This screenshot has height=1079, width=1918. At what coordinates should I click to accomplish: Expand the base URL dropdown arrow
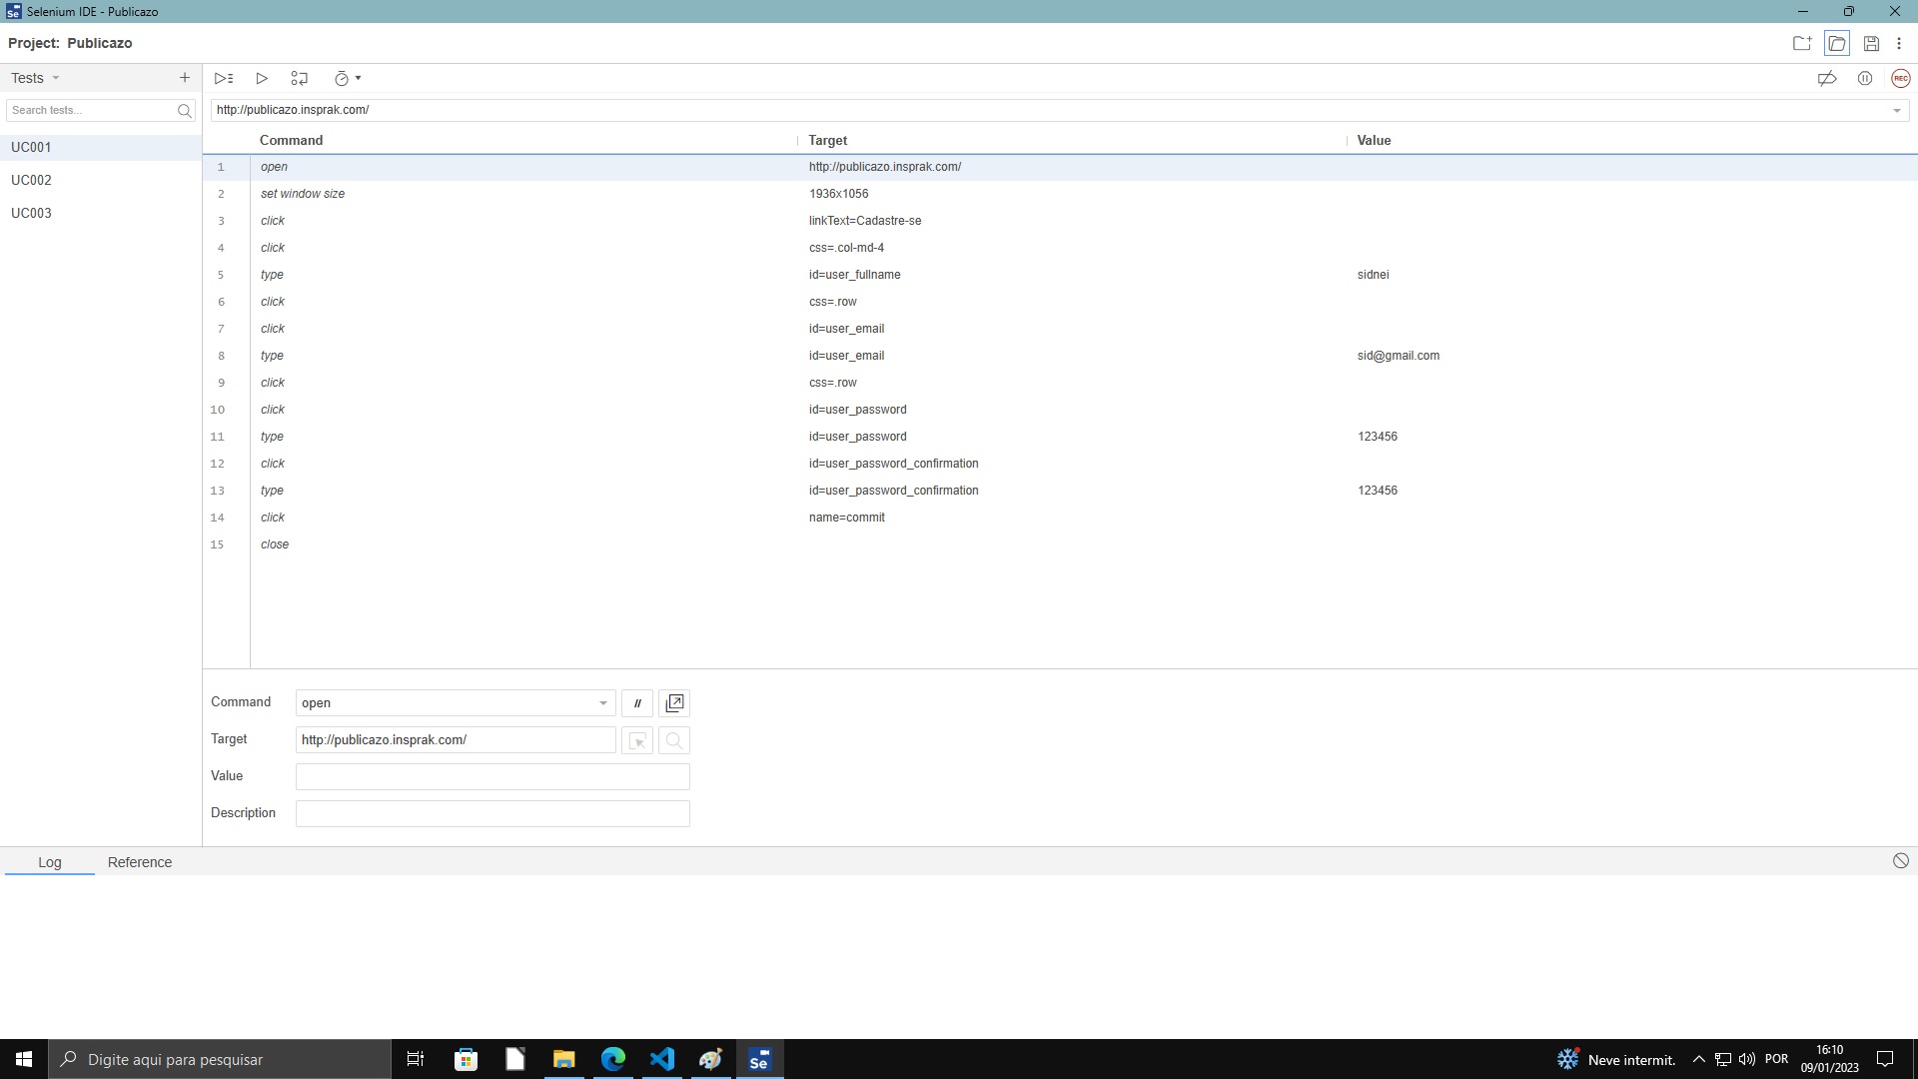point(1896,110)
